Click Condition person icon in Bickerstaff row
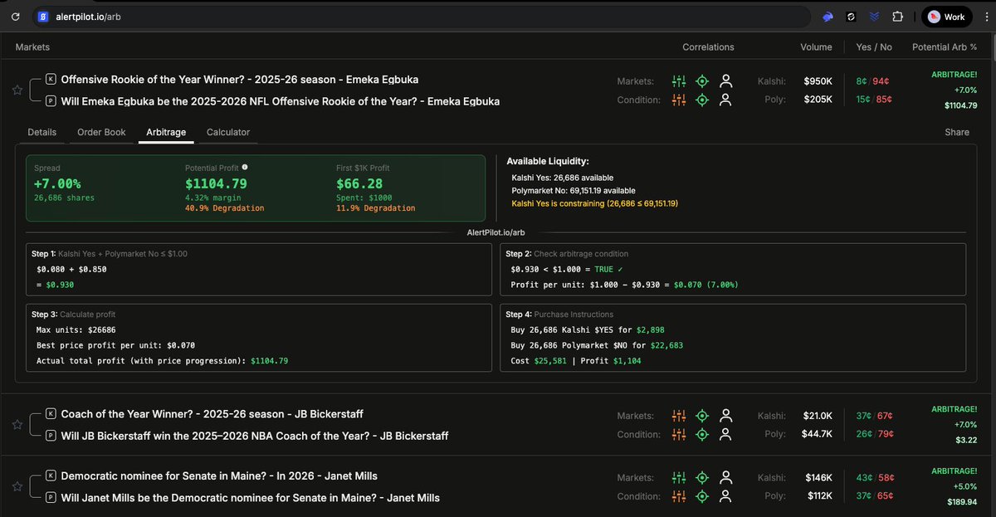 [726, 434]
